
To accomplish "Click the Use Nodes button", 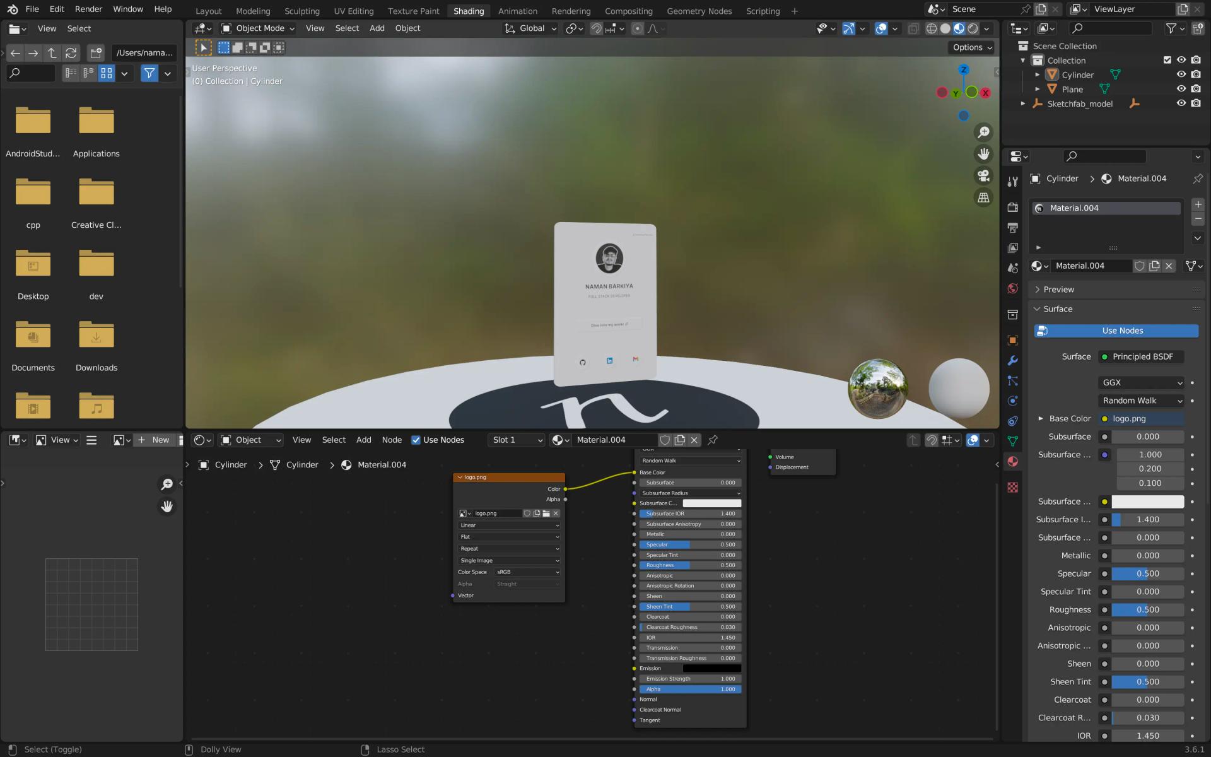I will pyautogui.click(x=1122, y=330).
